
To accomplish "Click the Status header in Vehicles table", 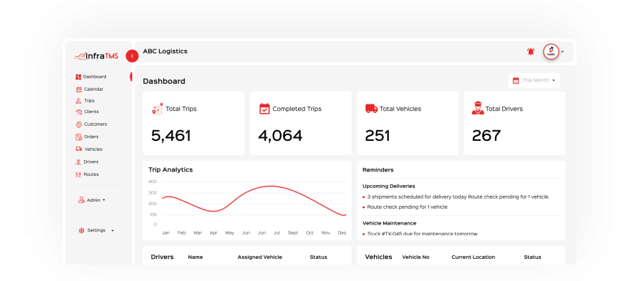I will click(533, 257).
